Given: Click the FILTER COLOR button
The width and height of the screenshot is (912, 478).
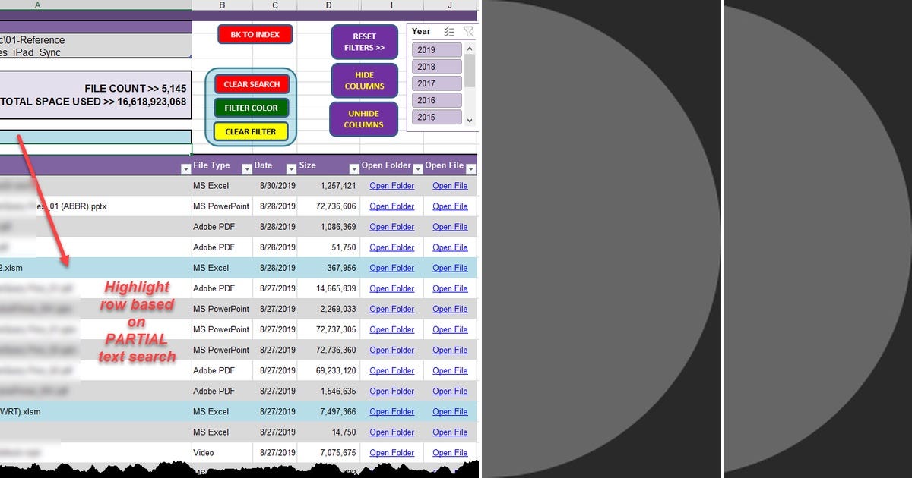Looking at the screenshot, I should pos(252,108).
